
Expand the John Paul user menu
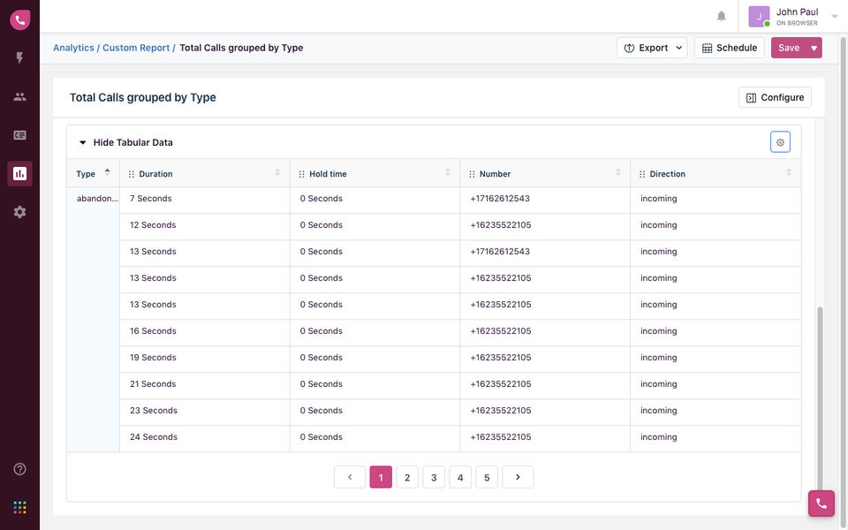tap(835, 16)
